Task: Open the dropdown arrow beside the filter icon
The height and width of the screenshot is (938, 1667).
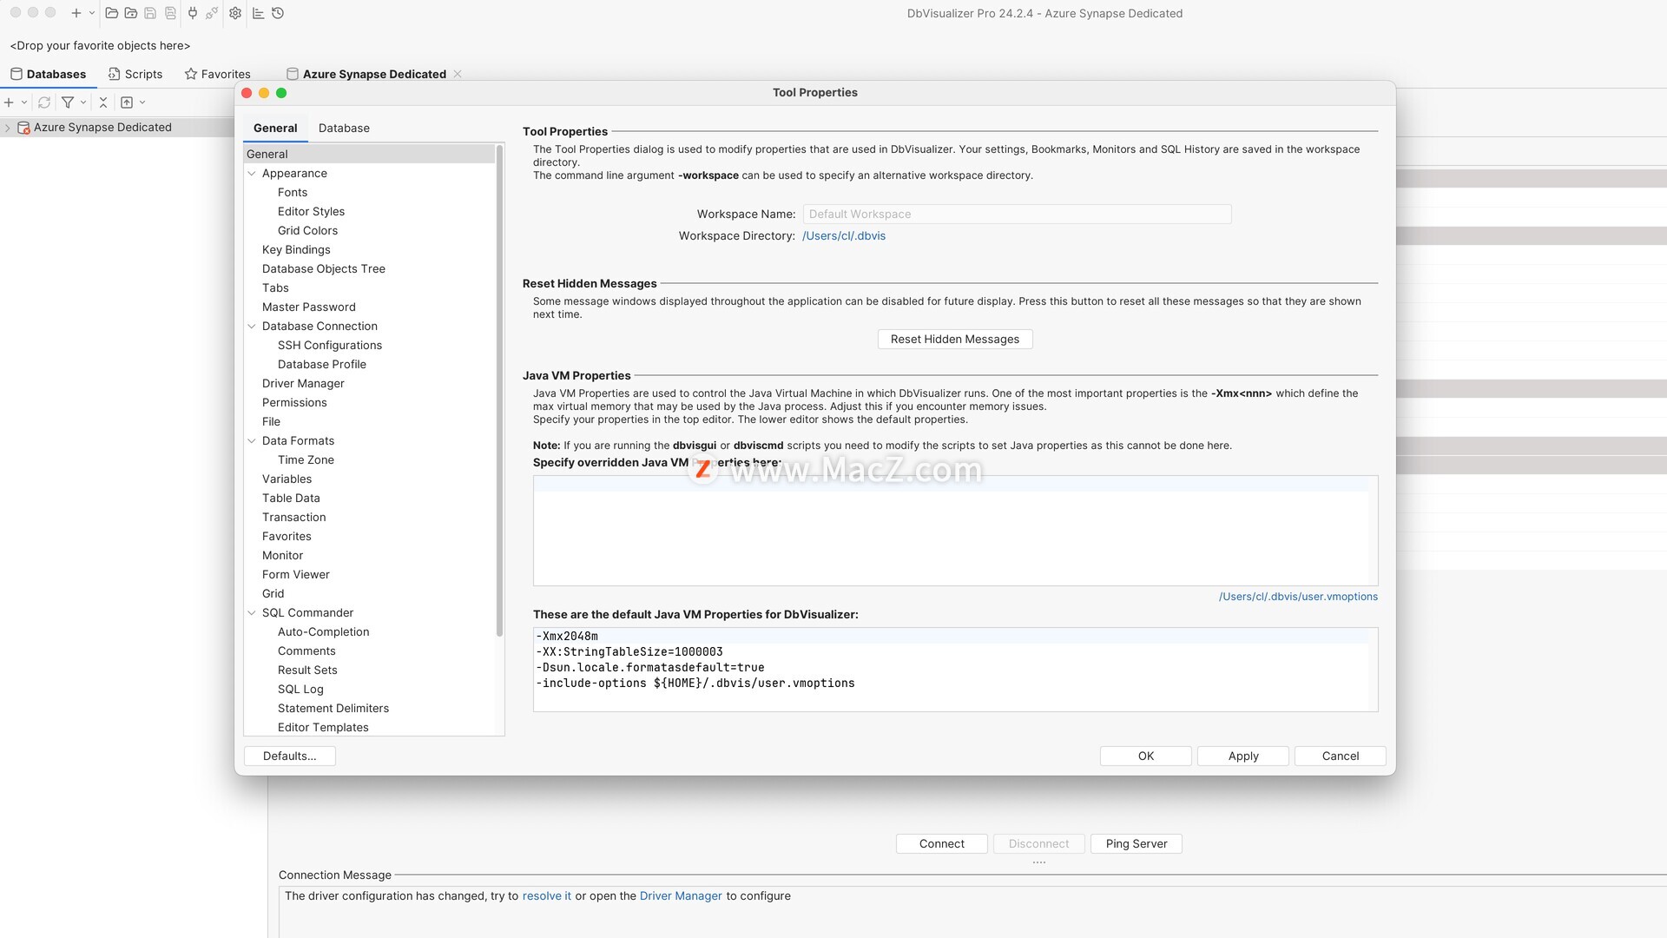Action: [83, 102]
